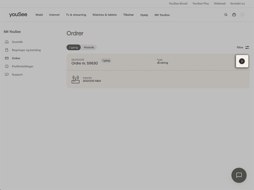254x190 pixels.
Task: Open Tv & streaming menu
Action: [x=76, y=15]
